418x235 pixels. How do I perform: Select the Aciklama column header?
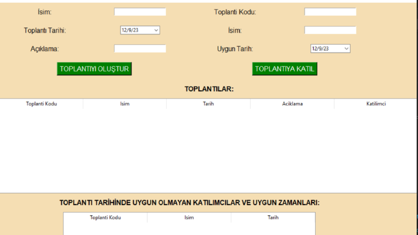click(293, 104)
